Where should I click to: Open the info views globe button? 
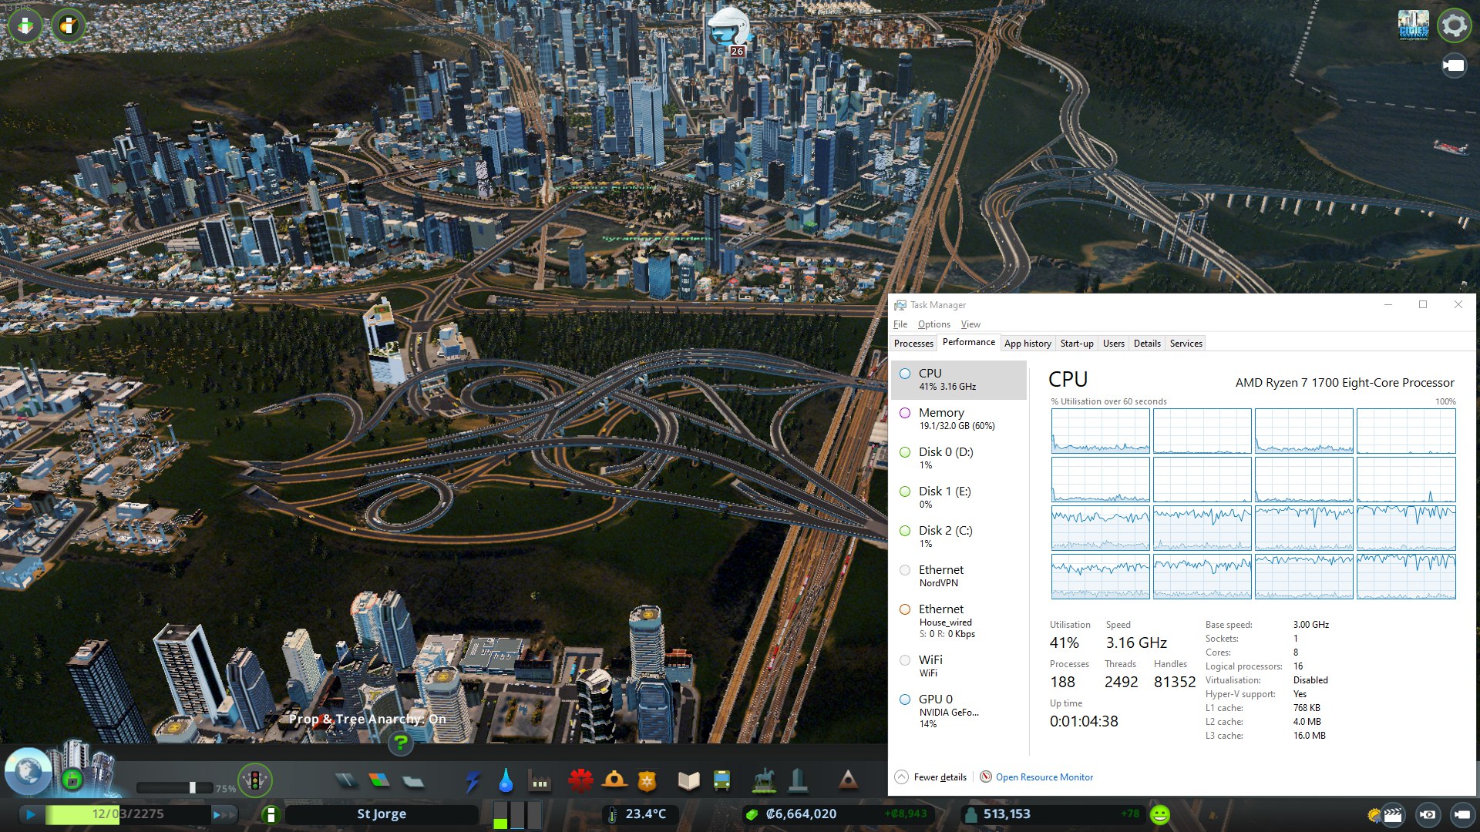point(28,771)
